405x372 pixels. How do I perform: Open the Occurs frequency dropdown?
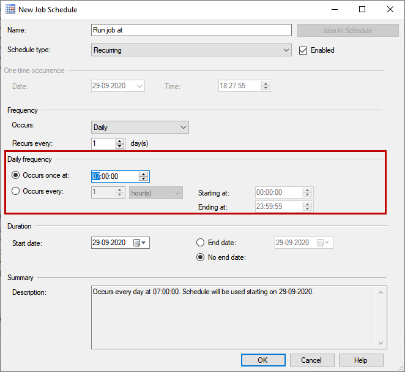click(x=140, y=127)
